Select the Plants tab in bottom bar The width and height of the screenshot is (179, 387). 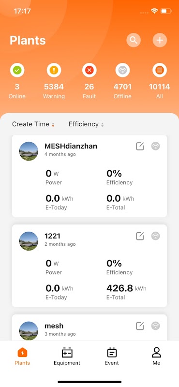pos(22,357)
